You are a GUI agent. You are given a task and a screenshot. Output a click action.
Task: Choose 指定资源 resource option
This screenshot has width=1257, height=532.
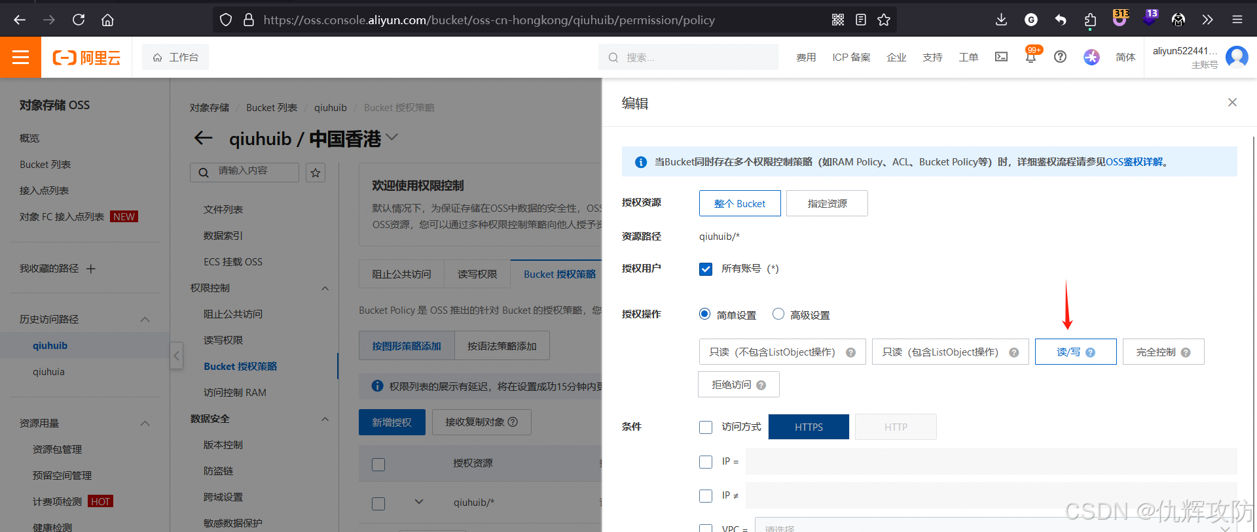pyautogui.click(x=828, y=203)
